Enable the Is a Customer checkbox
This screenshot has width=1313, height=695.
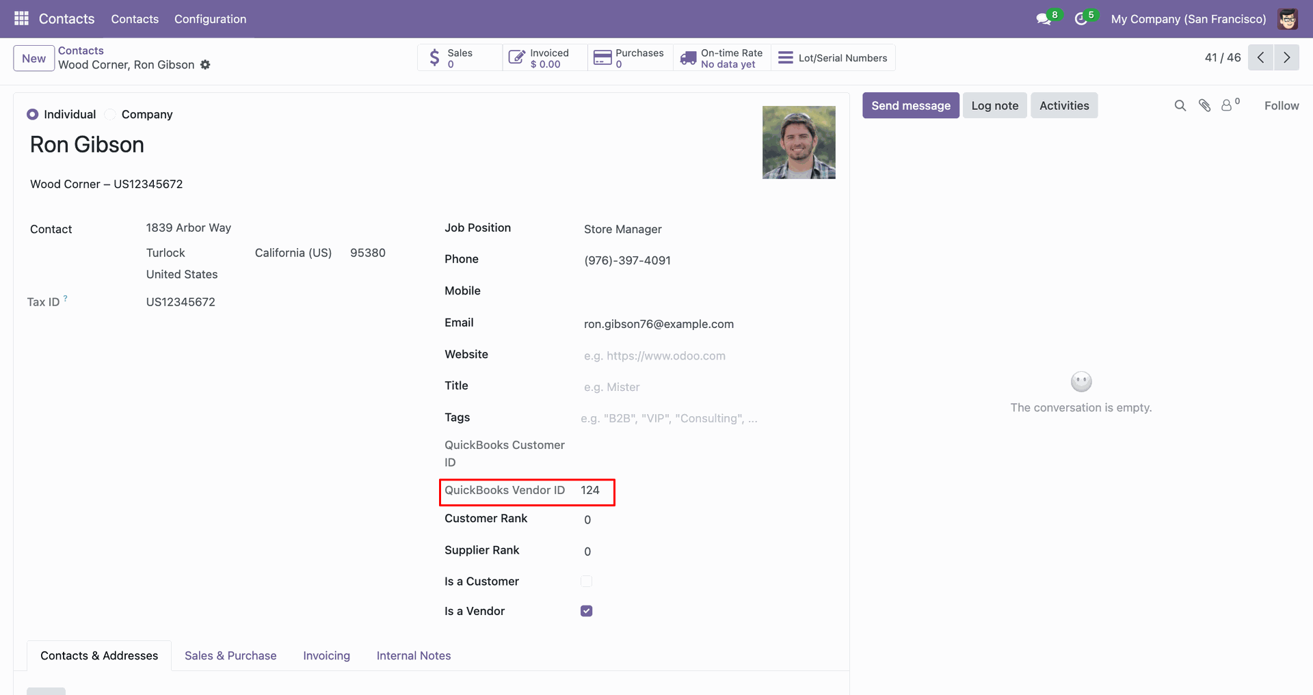586,582
